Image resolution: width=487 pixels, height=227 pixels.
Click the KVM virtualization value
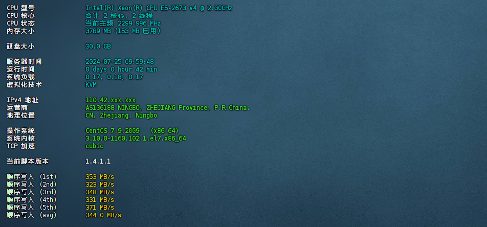[x=91, y=84]
